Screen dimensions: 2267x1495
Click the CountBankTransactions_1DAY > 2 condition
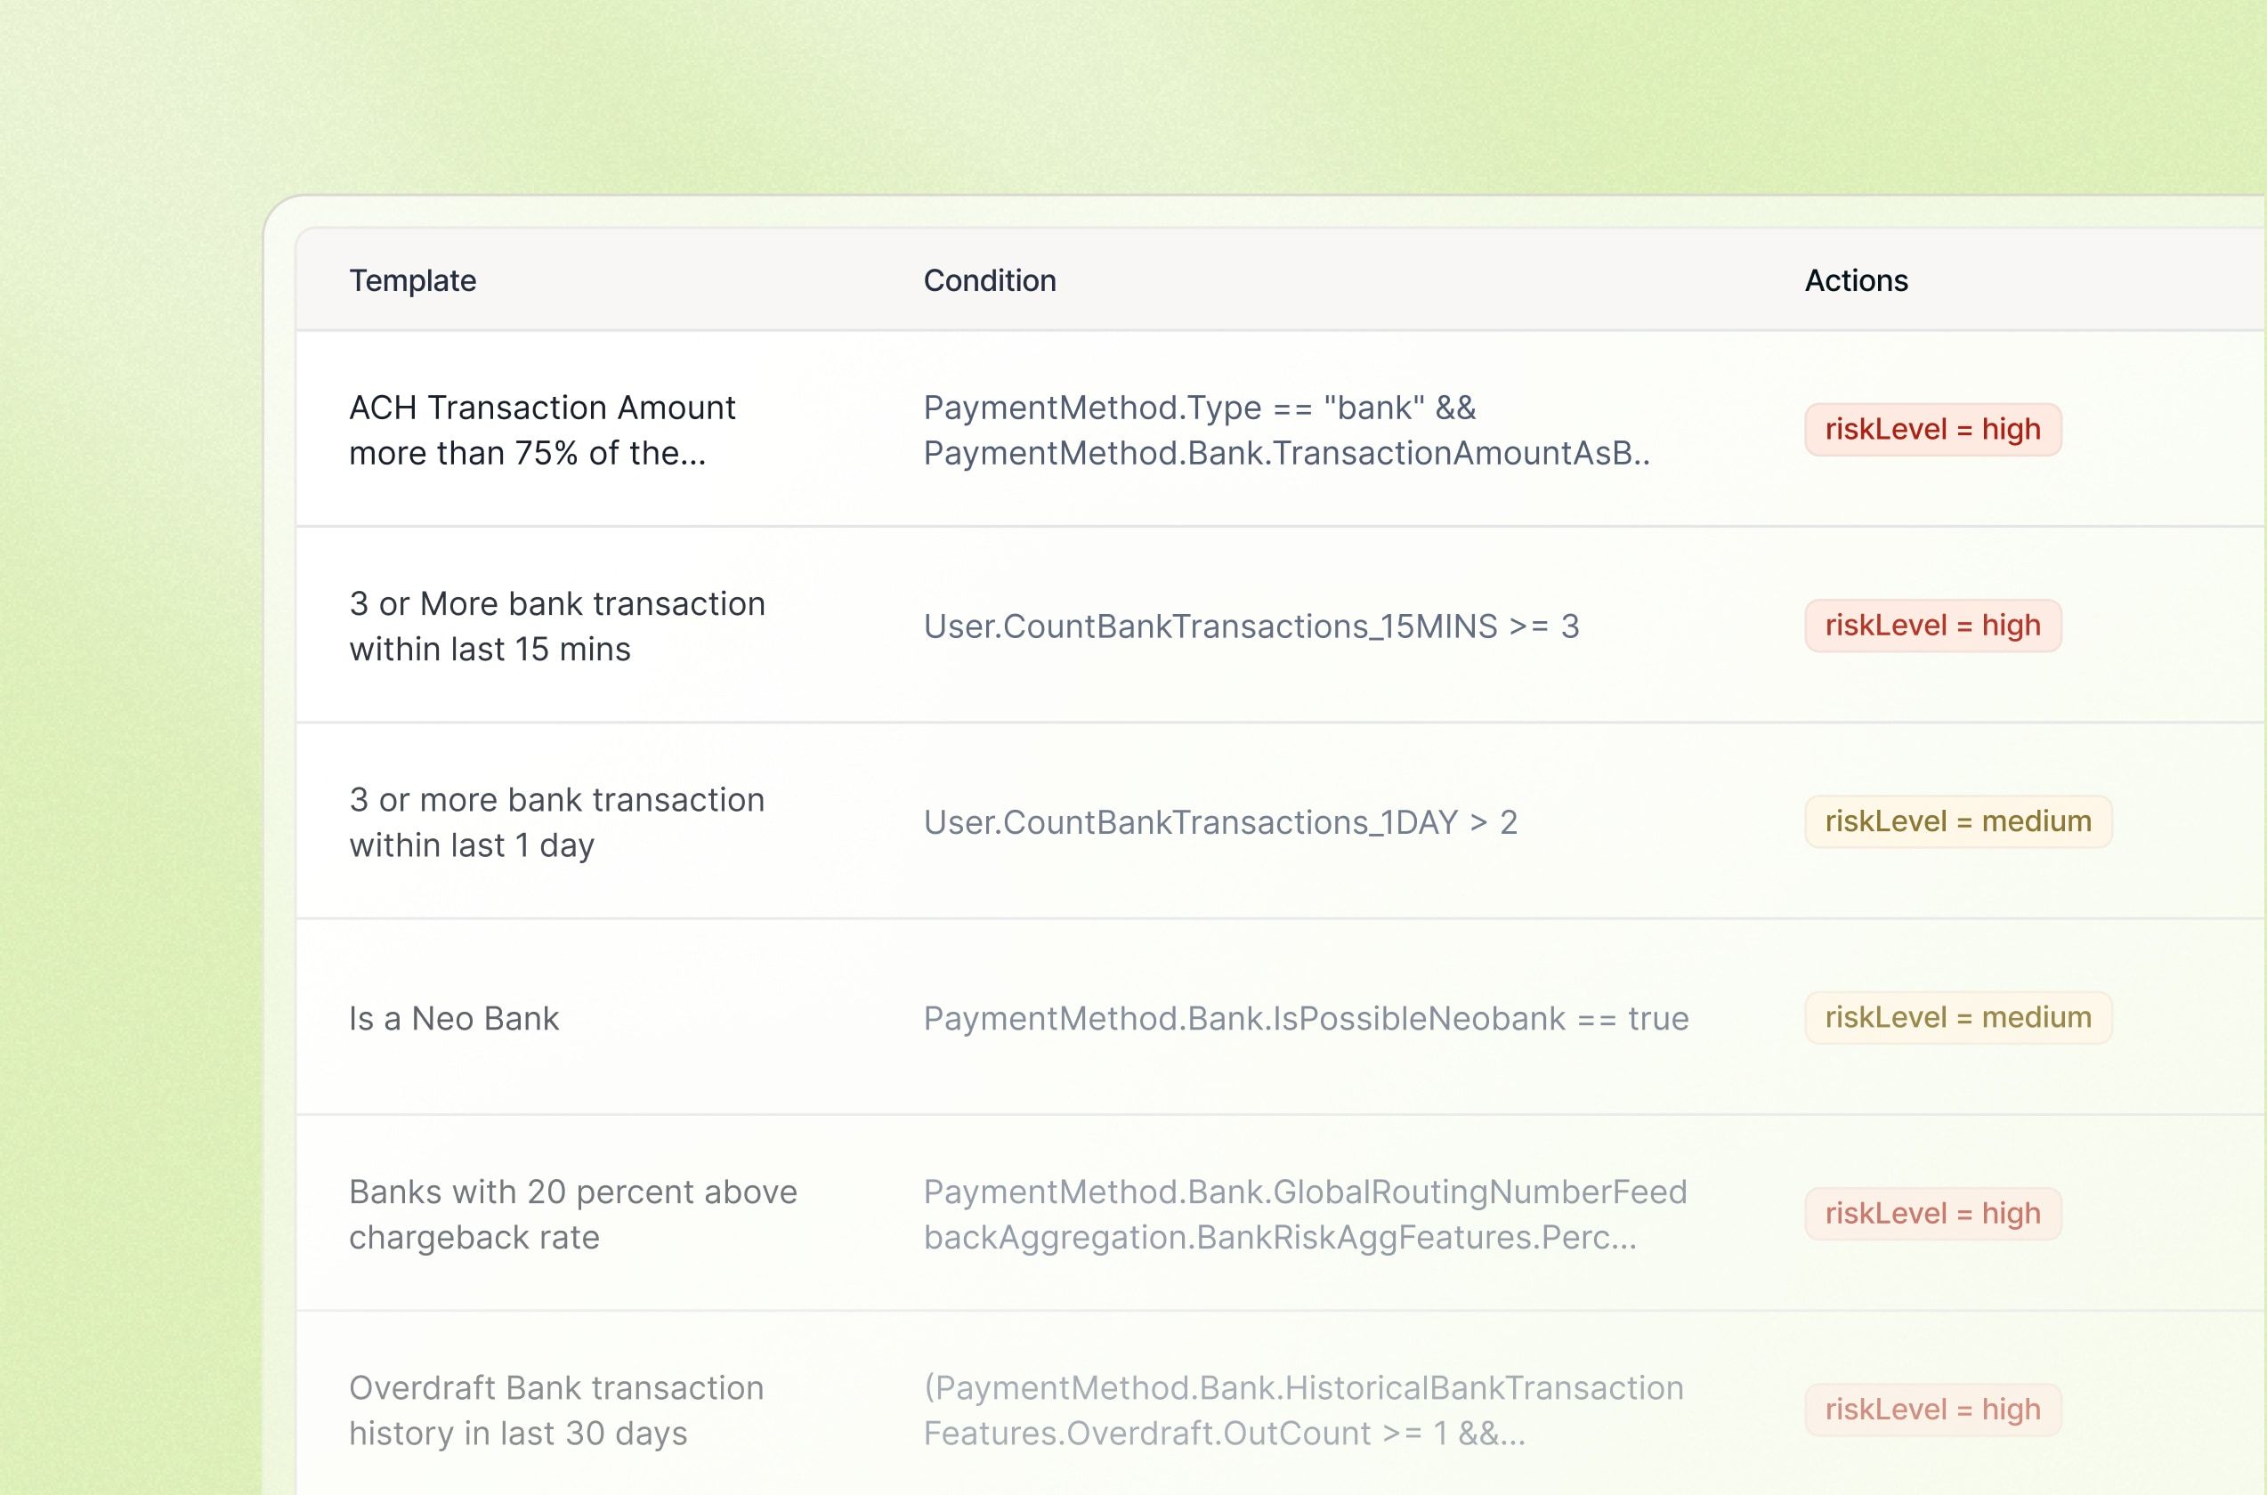pos(1219,822)
